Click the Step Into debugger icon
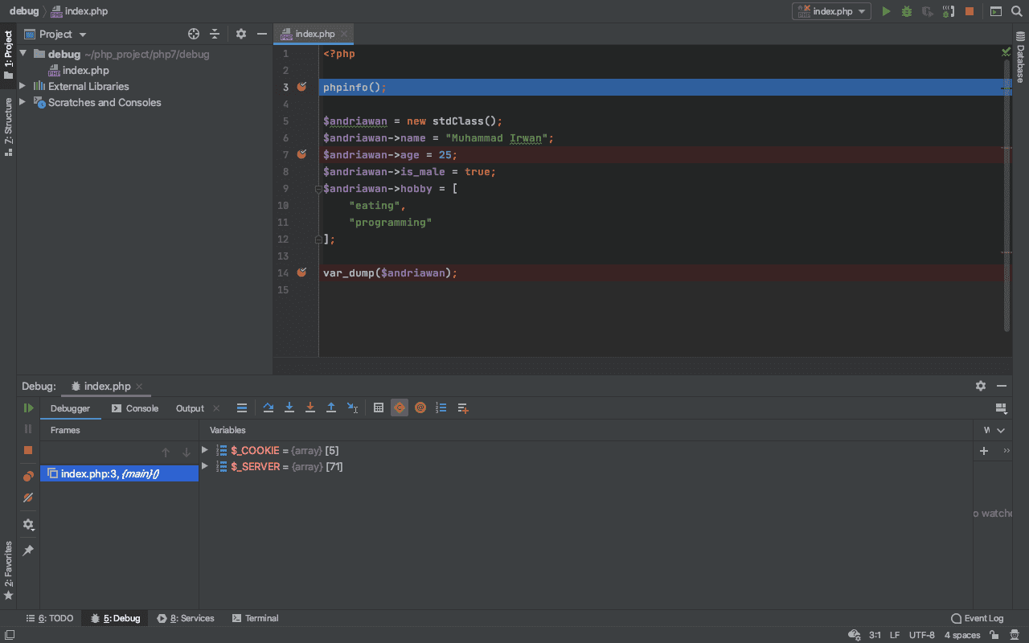This screenshot has height=643, width=1029. click(289, 408)
